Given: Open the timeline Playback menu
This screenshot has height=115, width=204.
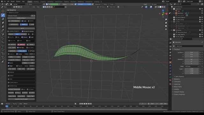Looking at the screenshot, I should tap(9, 104).
